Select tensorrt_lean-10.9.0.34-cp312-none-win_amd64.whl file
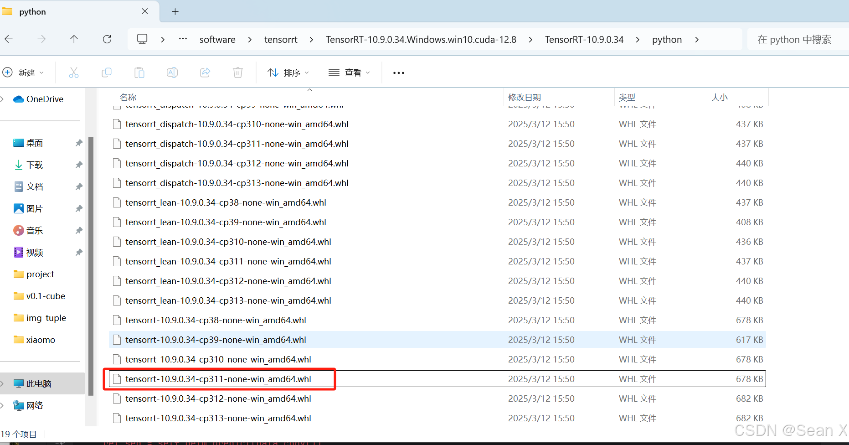Screen dimensions: 849x445 tap(437, 281)
